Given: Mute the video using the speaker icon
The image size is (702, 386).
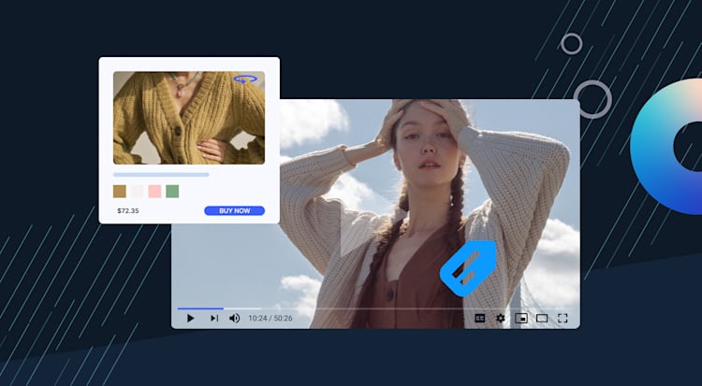Looking at the screenshot, I should point(235,319).
